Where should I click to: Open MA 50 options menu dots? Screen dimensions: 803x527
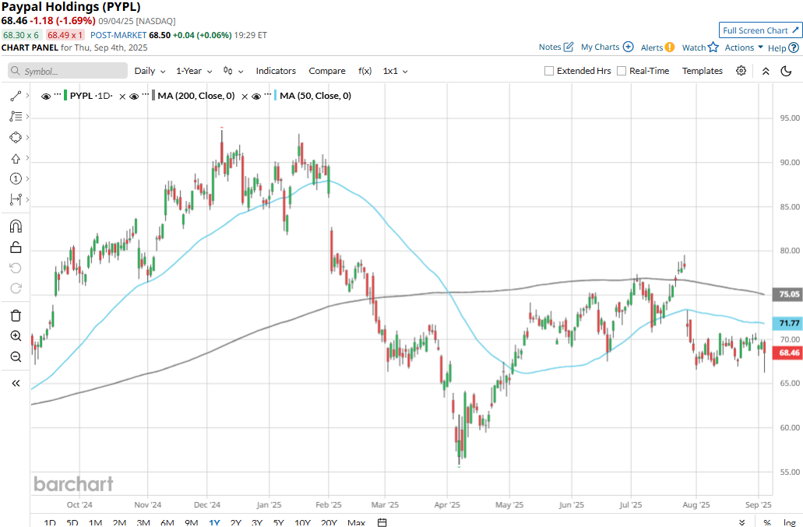point(268,95)
